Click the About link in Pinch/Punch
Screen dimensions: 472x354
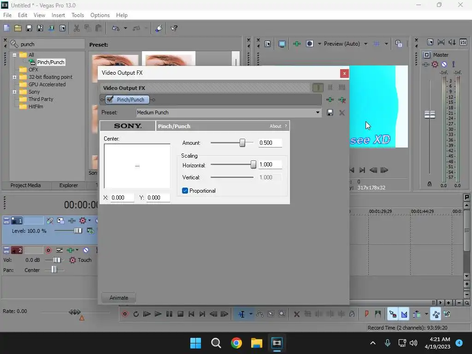tap(276, 126)
